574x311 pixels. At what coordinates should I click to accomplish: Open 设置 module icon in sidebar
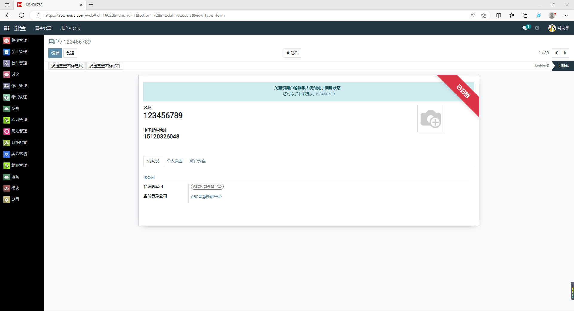7,199
